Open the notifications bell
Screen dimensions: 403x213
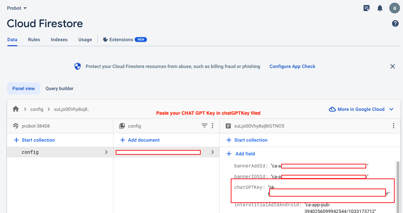coord(380,8)
